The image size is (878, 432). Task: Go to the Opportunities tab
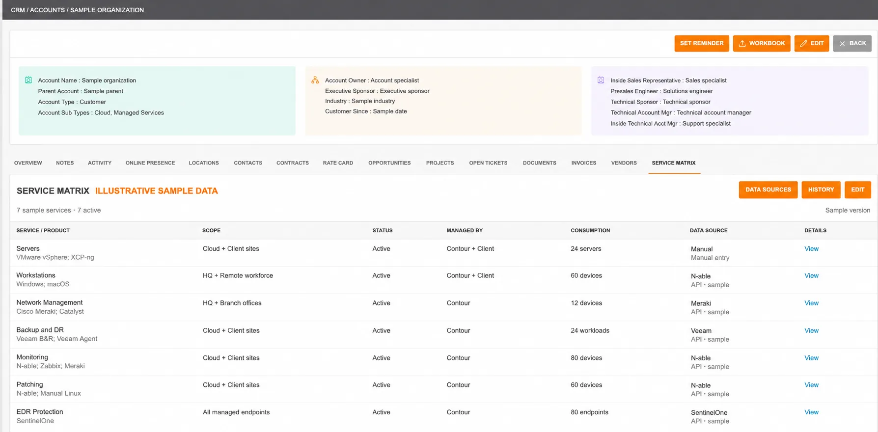(x=389, y=163)
